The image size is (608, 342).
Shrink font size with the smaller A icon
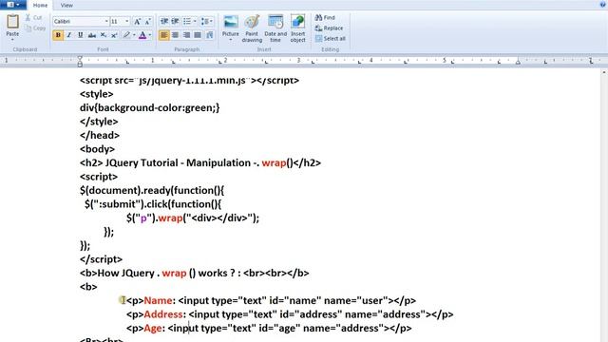pos(148,22)
